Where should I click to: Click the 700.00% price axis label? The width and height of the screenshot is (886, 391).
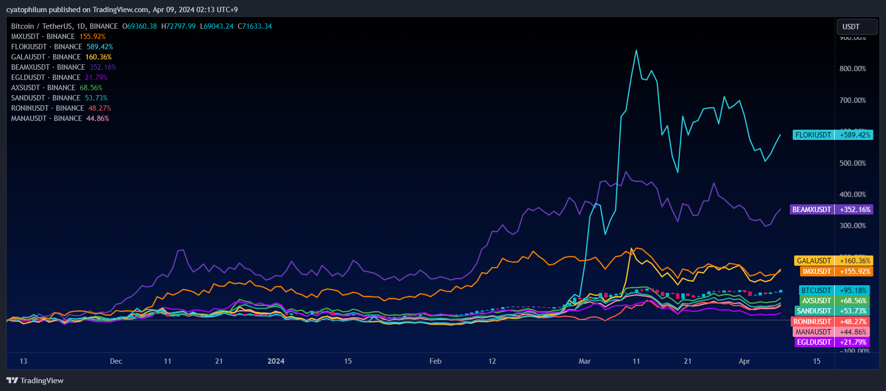point(853,100)
